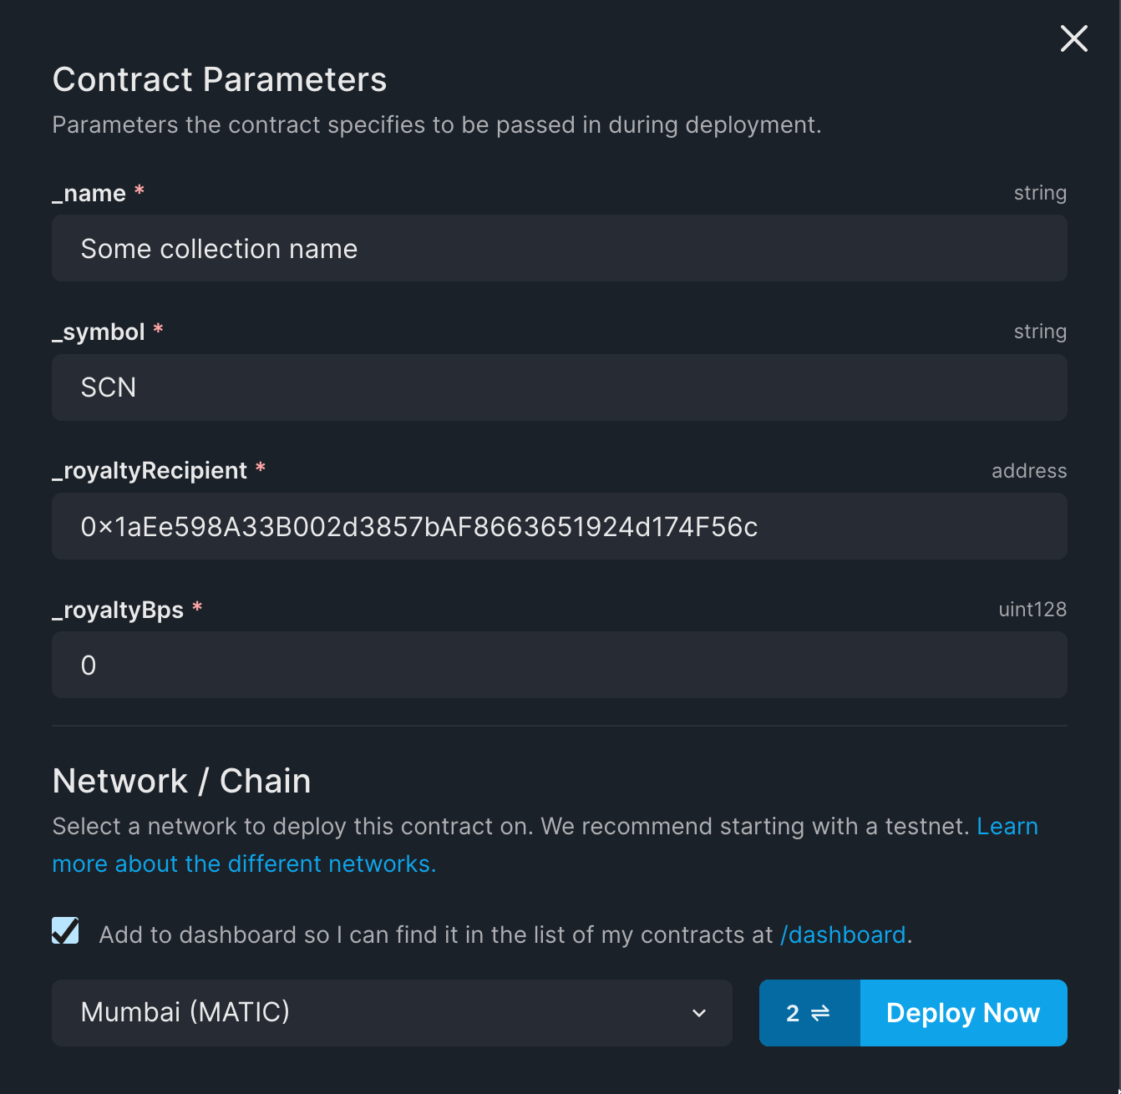1121x1094 pixels.
Task: Close the Contract Parameters dialog
Action: tap(1073, 38)
